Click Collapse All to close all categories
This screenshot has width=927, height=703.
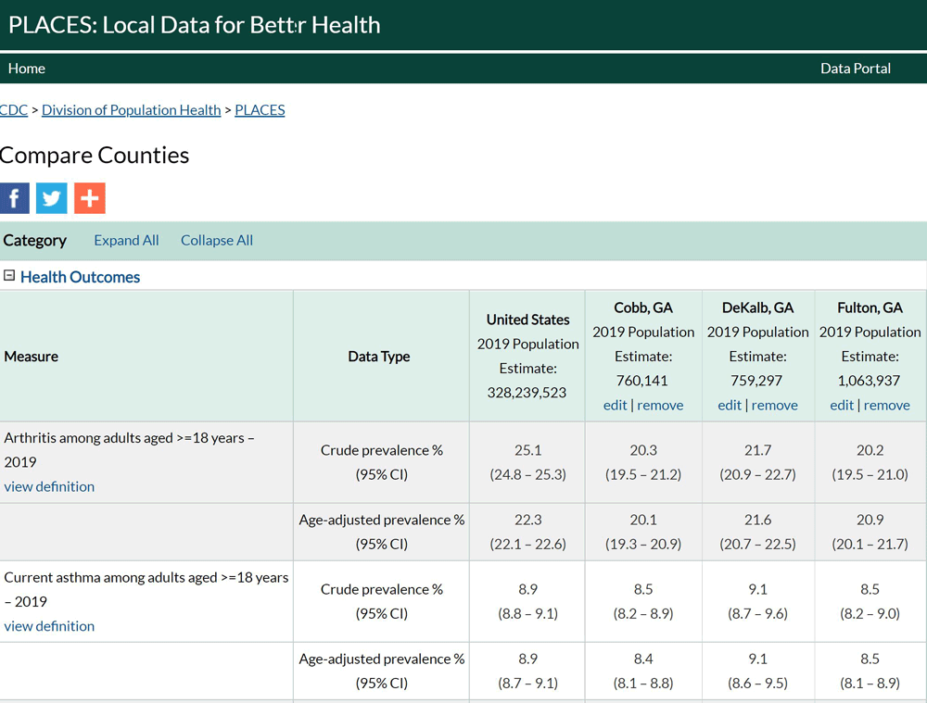(x=216, y=240)
